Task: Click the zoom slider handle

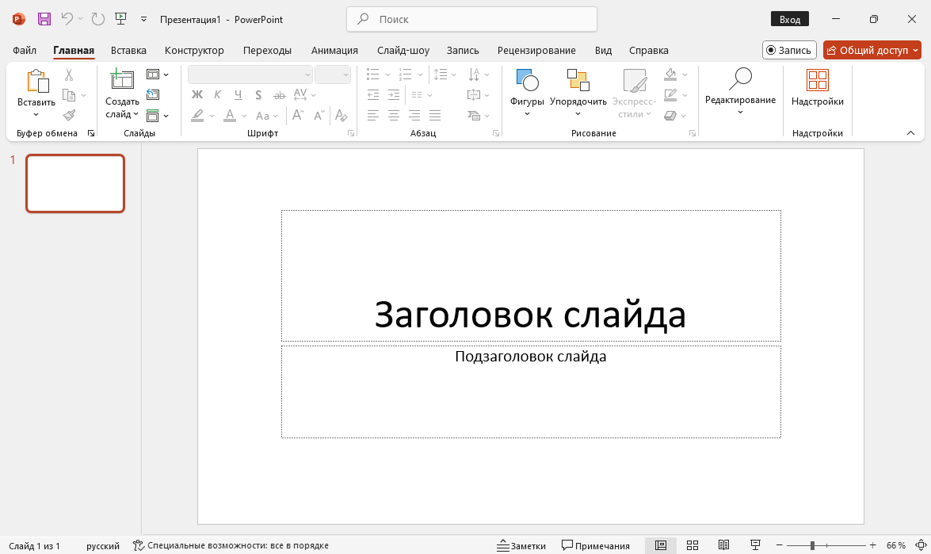Action: [x=812, y=545]
